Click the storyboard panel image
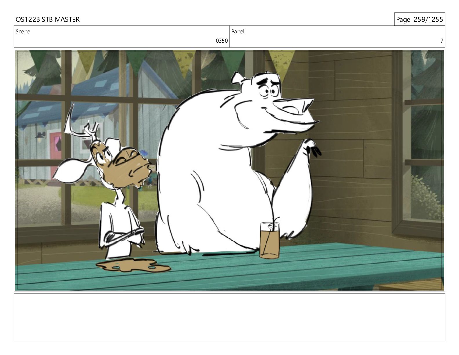The width and height of the screenshot is (459, 355). [230, 170]
